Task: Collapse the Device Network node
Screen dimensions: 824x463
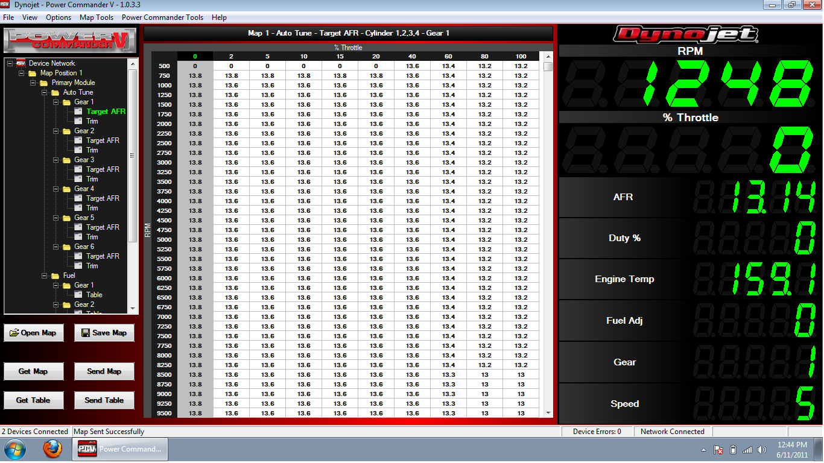Action: (10, 63)
